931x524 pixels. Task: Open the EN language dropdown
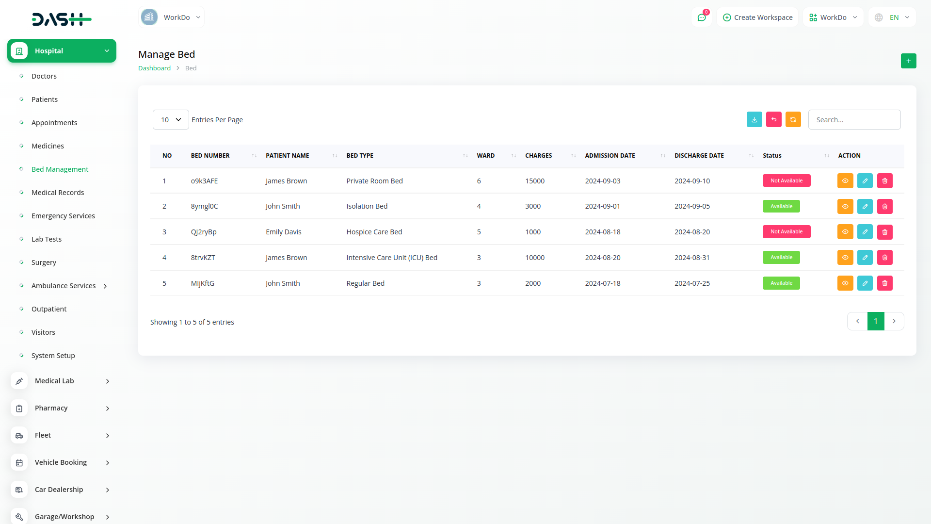coord(893,17)
